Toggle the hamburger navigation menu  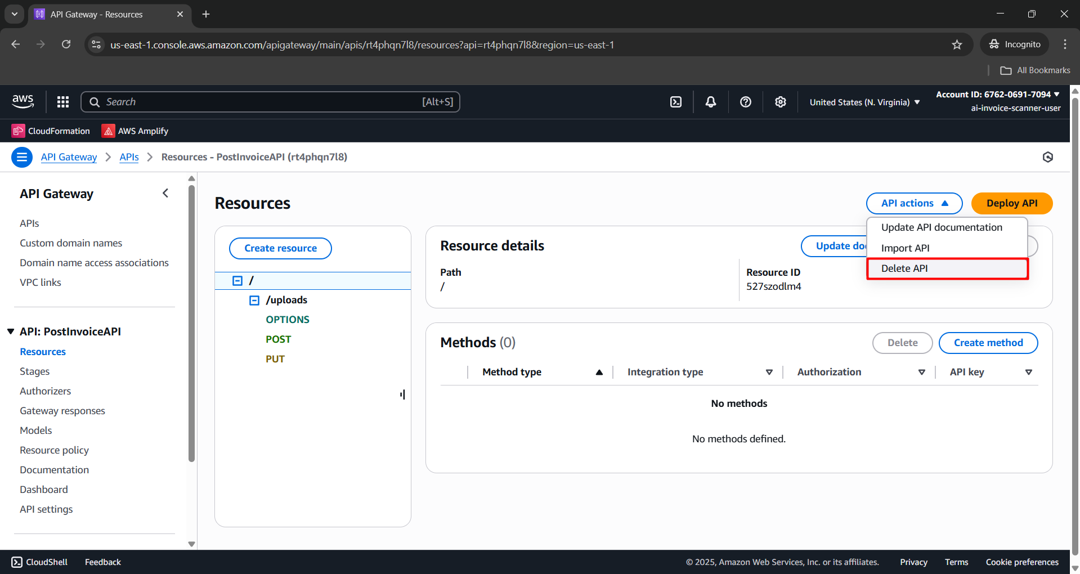coord(21,157)
